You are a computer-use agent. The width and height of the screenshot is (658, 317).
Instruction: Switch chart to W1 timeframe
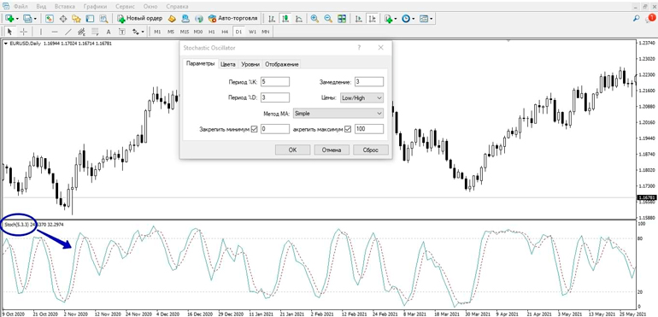tap(252, 32)
